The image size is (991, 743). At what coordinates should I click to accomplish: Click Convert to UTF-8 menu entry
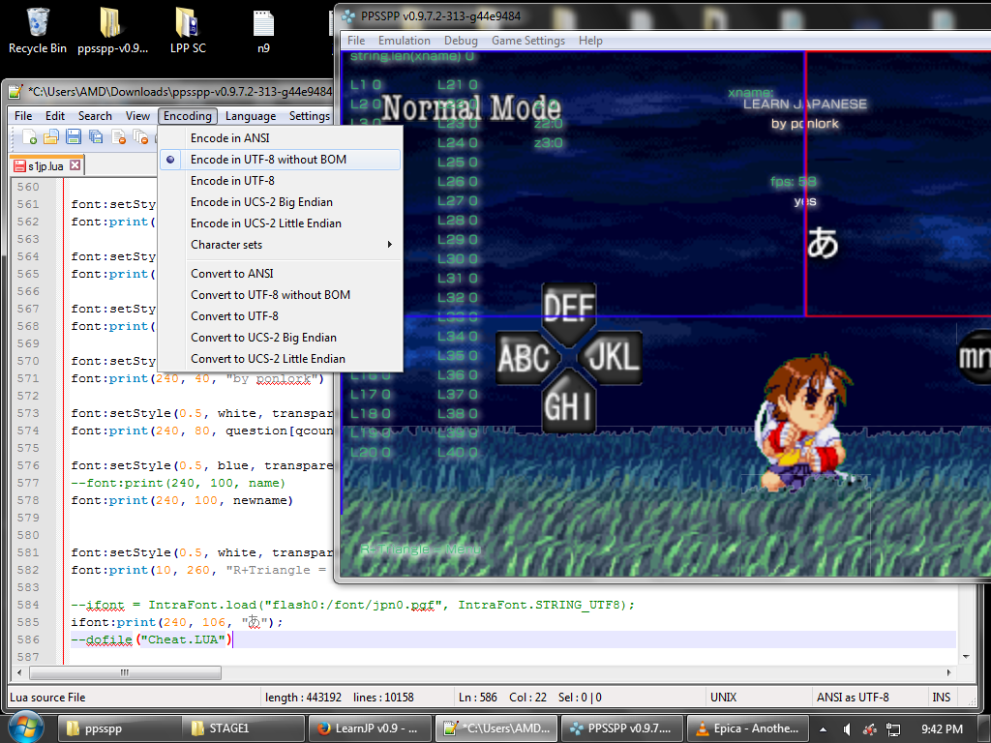point(234,316)
